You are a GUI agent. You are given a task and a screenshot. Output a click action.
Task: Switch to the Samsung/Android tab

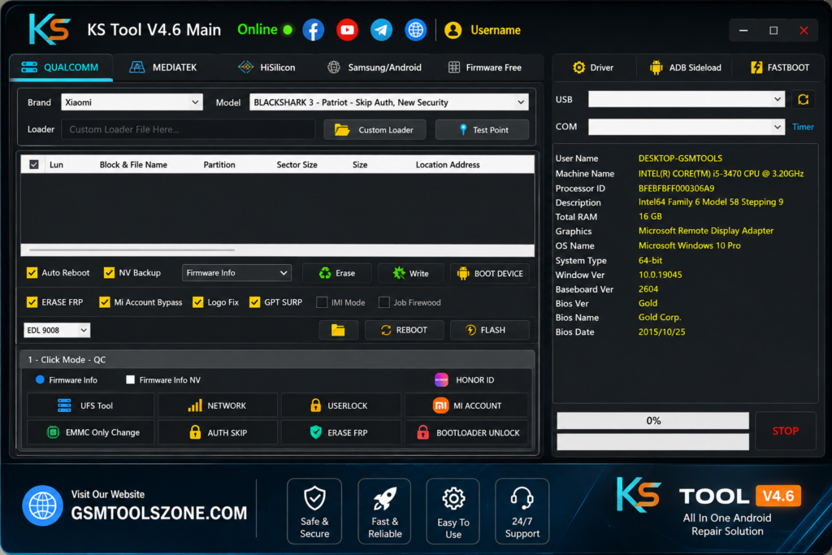tap(375, 67)
